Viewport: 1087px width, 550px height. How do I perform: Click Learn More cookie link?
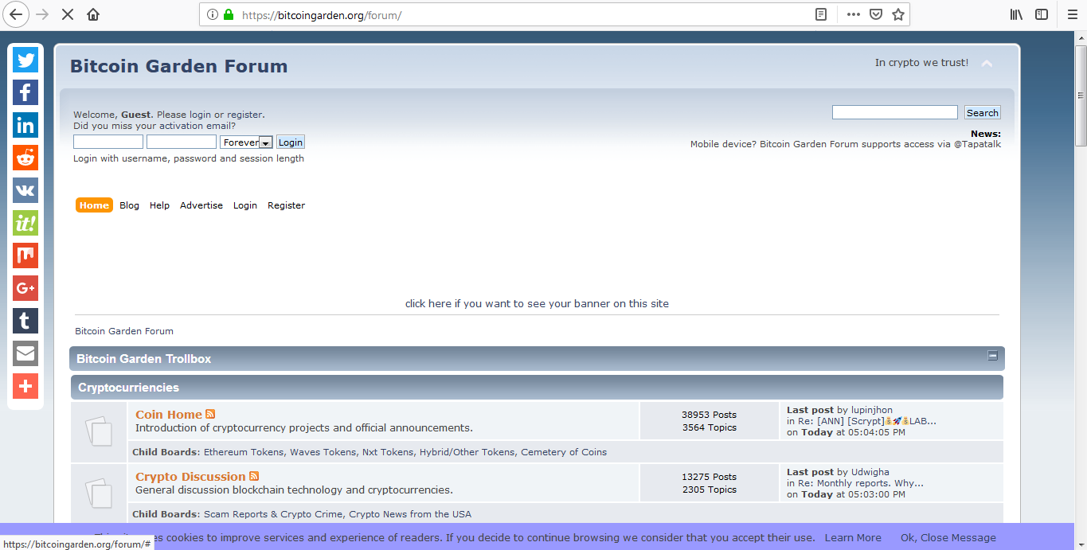tap(853, 537)
